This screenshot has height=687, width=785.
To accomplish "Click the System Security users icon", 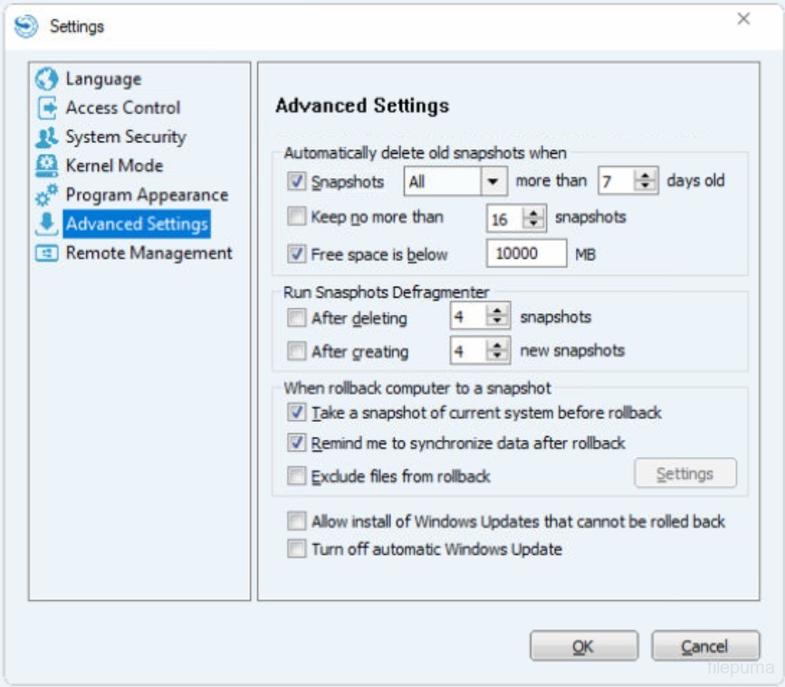I will click(x=46, y=138).
